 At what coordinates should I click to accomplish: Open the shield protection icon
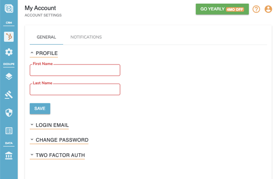coord(9,112)
